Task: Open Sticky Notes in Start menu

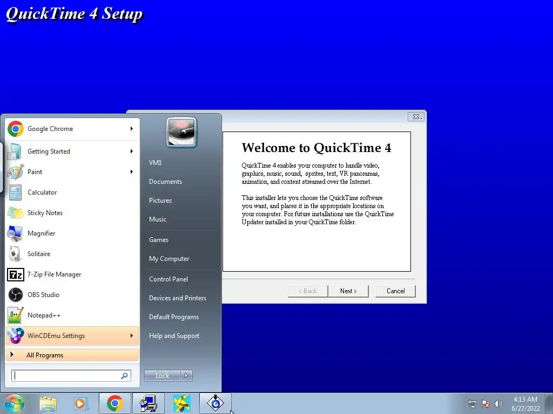Action: 72,212
